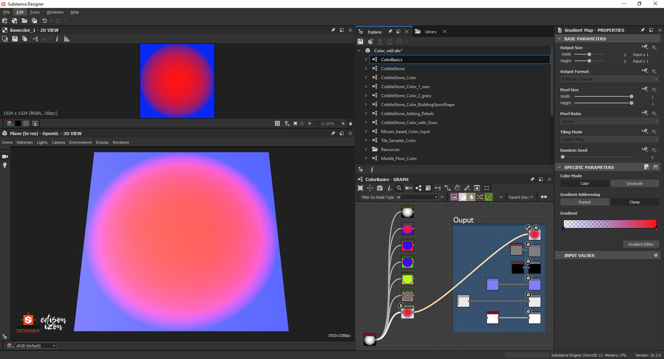The image size is (664, 359).
Task: Select the Atomic image nodes filter icon
Action: [454, 197]
